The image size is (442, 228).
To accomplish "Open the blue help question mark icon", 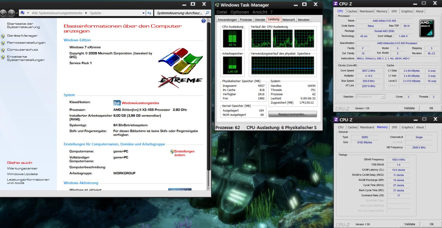I will 204,21.
